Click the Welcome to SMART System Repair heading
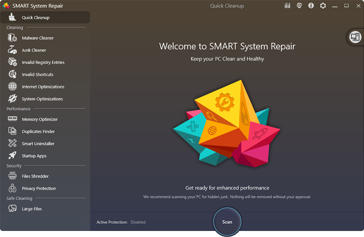This screenshot has width=364, height=237. point(227,46)
